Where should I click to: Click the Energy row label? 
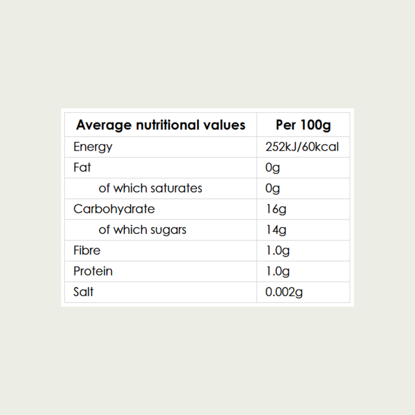click(x=93, y=147)
